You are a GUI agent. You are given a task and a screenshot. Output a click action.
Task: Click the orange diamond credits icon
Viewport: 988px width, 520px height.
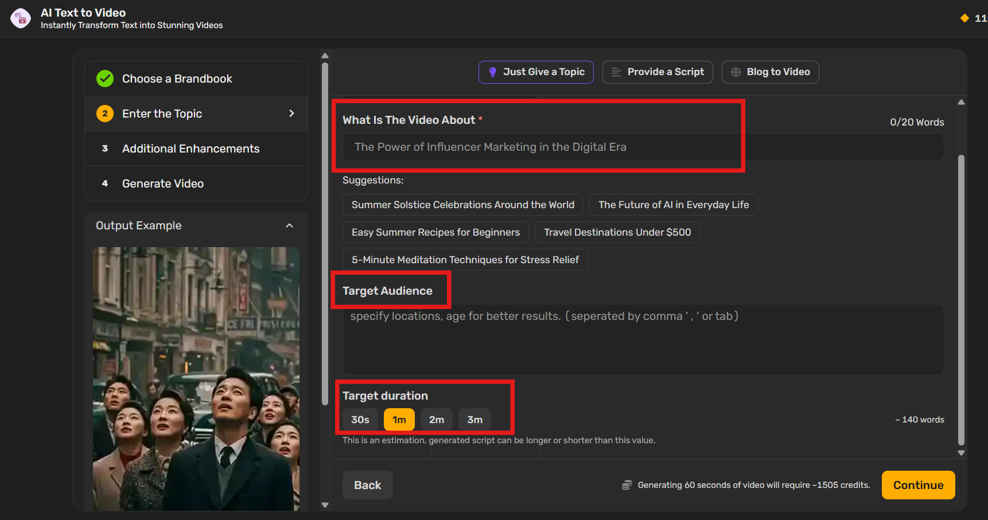click(x=964, y=18)
